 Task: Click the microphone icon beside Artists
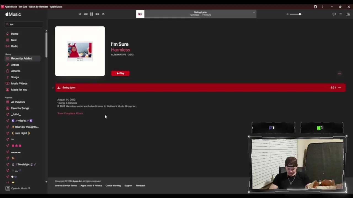pyautogui.click(x=7, y=65)
